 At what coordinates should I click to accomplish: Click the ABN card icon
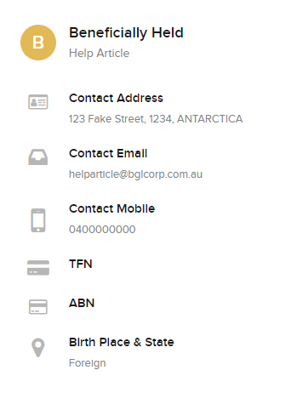(38, 307)
